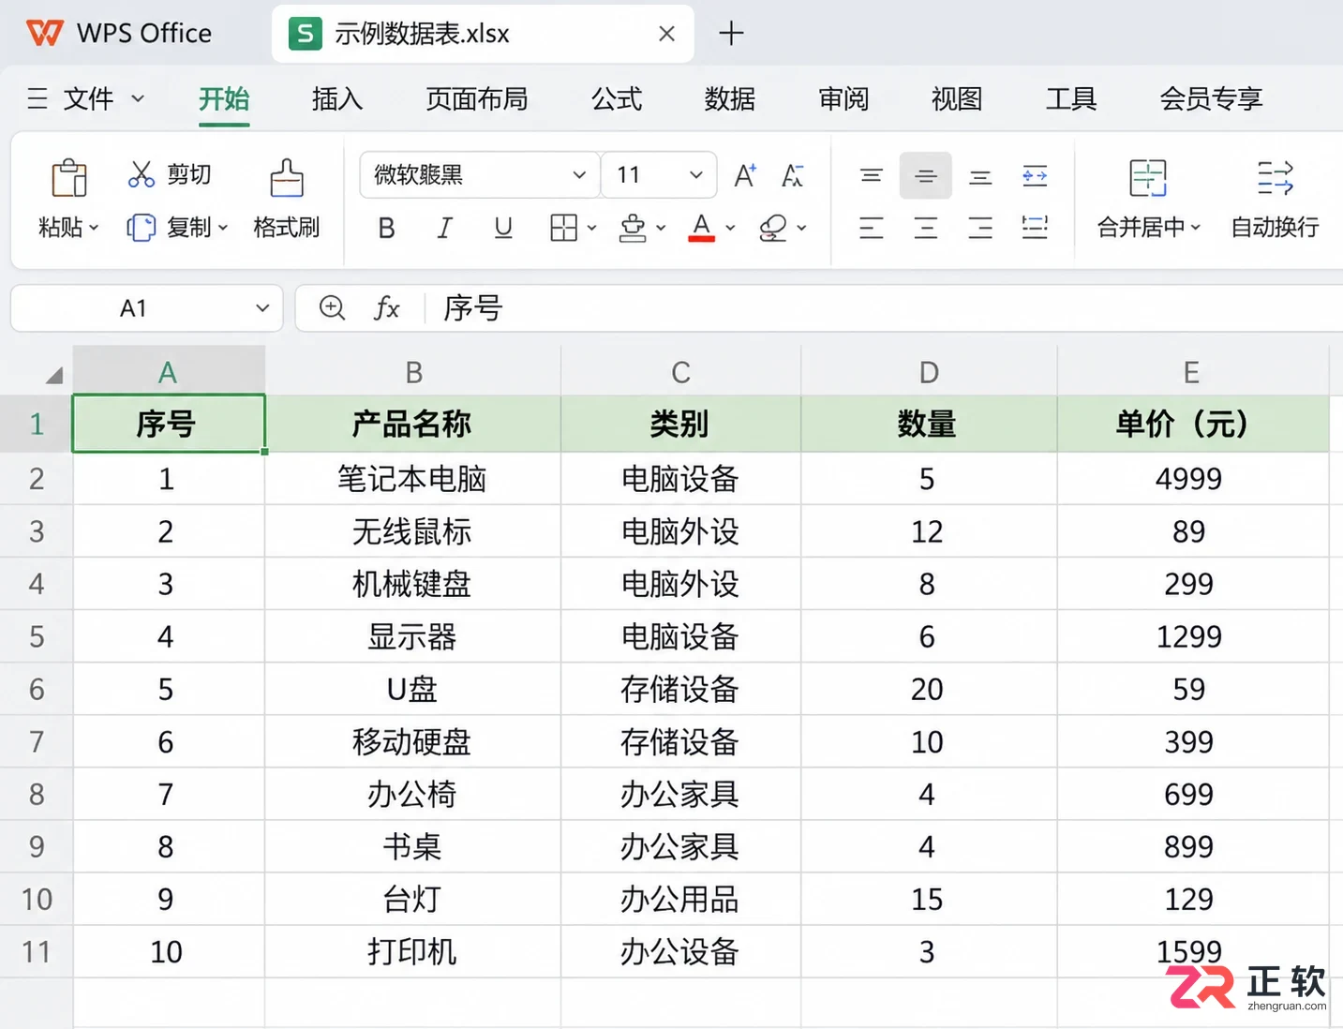Cut selection with the scissors icon
Image resolution: width=1343 pixels, height=1029 pixels.
coord(142,174)
